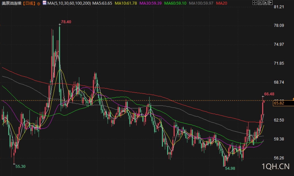294x176 pixels.
Task: Click the 81.21 price axis label
Action: point(279,7)
